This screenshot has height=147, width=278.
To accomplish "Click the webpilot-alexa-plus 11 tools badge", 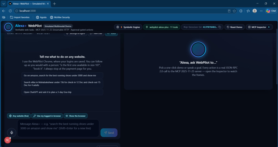I will point(162,27).
